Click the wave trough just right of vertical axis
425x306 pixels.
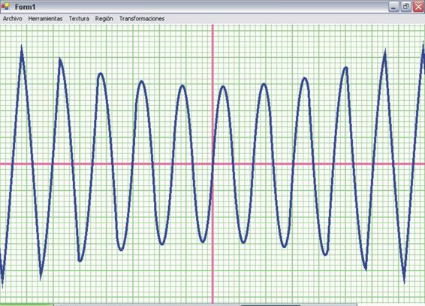tap(243, 241)
